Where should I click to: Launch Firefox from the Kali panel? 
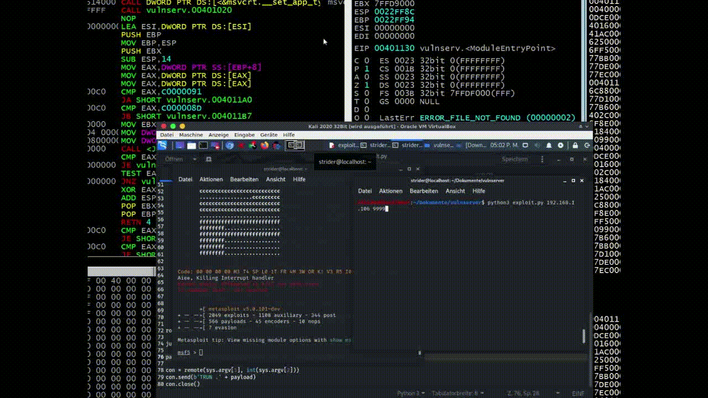point(264,145)
